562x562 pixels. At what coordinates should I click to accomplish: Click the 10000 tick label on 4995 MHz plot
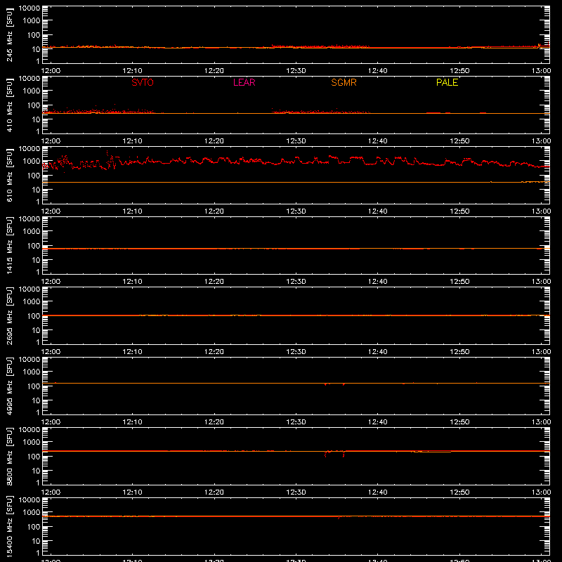tap(30, 360)
